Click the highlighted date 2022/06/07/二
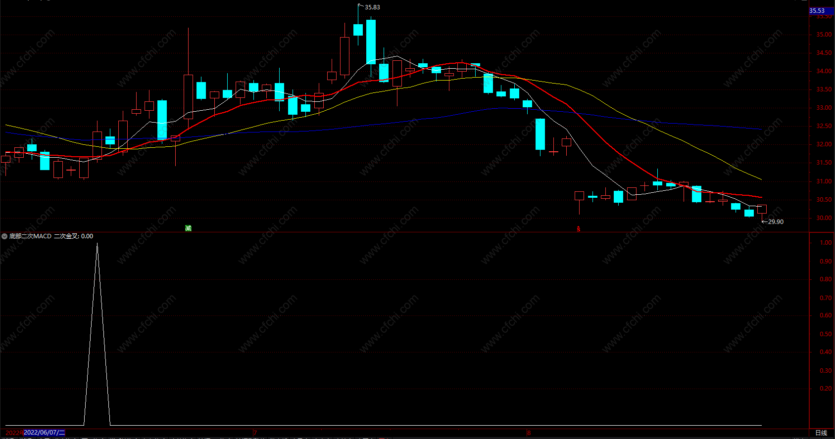 [45, 433]
